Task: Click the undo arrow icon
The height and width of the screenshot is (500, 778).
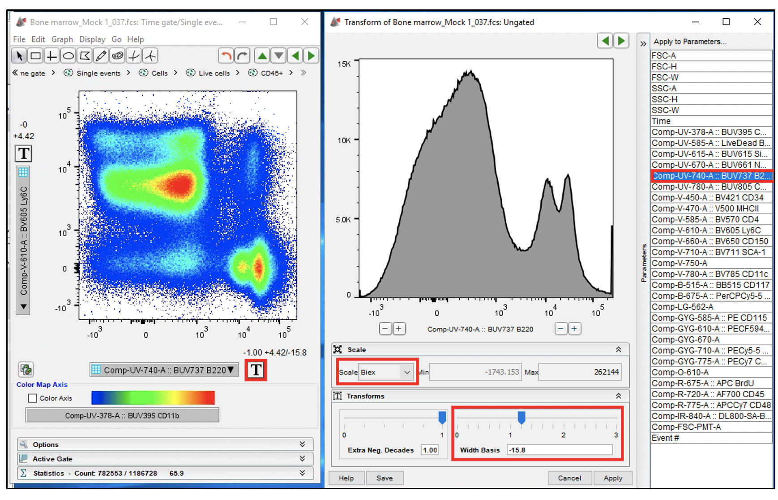Action: click(x=226, y=56)
